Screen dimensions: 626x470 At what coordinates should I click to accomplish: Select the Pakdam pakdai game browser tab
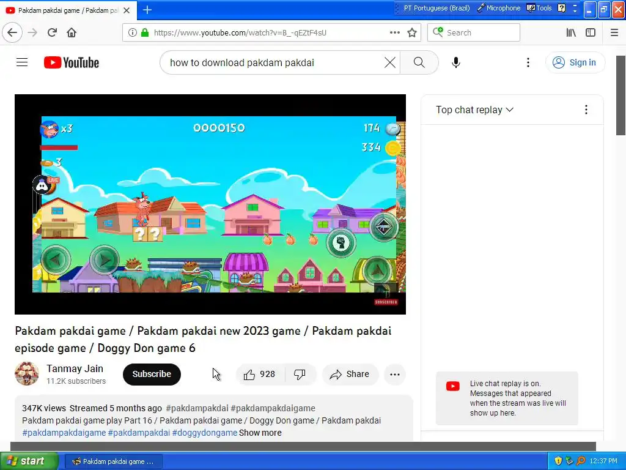68,10
